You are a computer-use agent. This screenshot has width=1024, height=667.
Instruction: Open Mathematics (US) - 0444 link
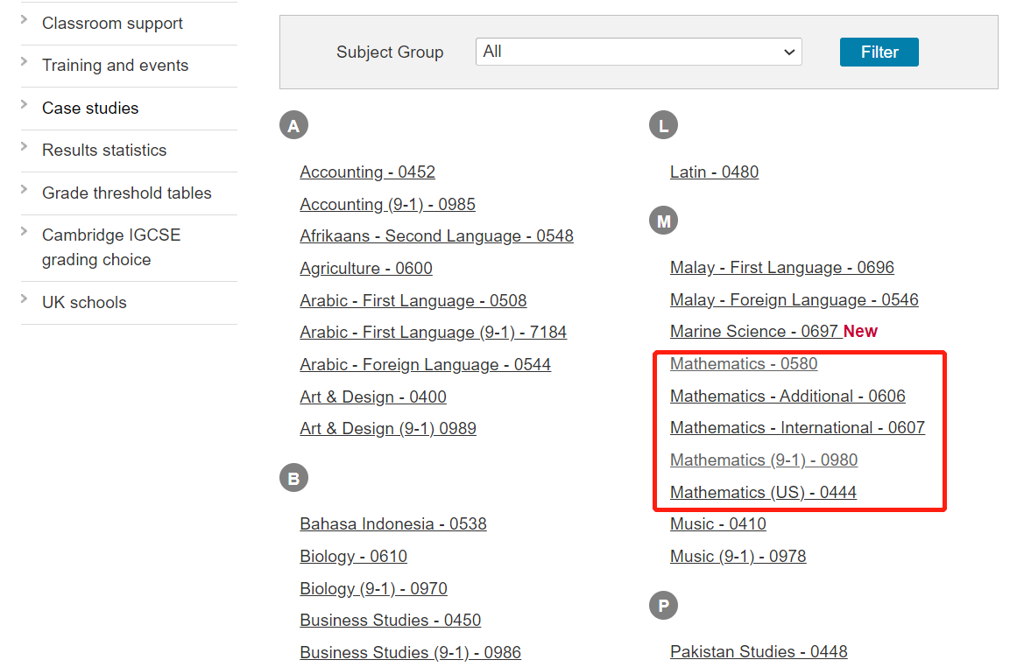[x=763, y=493]
